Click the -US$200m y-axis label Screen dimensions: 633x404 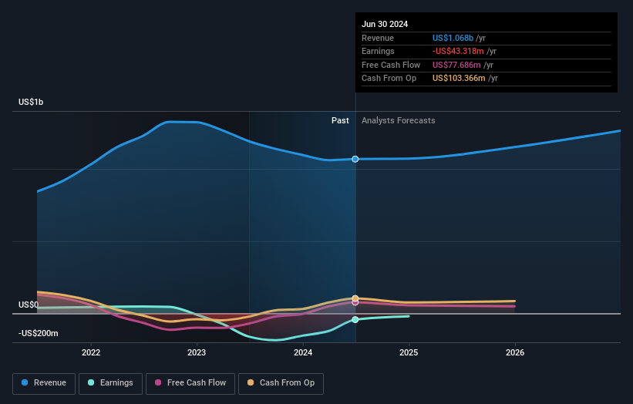click(39, 333)
